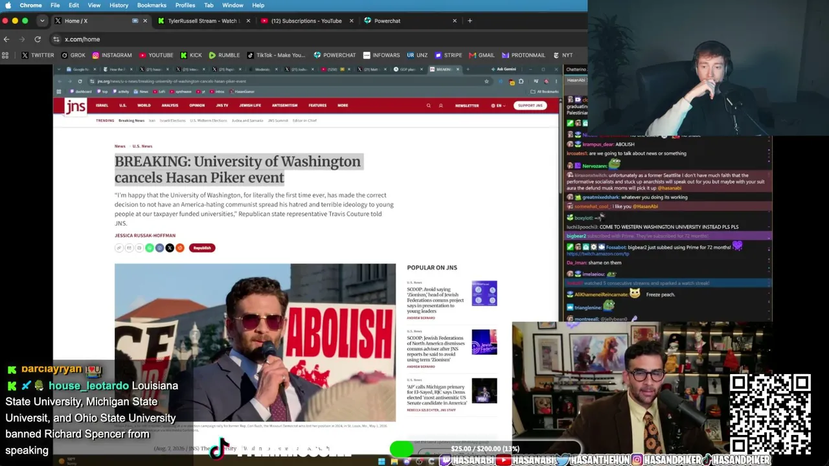
Task: Open the POWERCHAT bookmark
Action: tap(335, 55)
